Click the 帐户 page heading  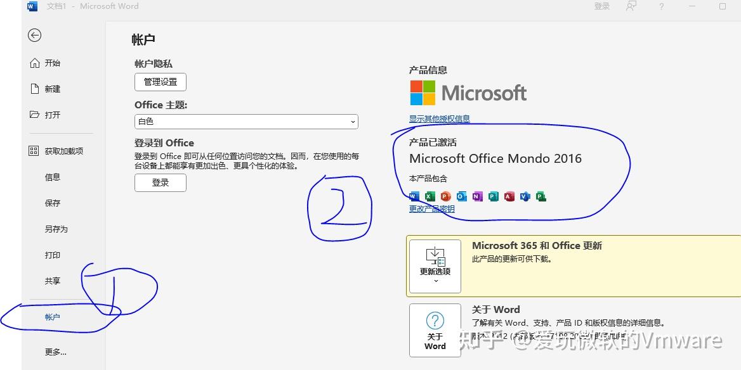click(143, 40)
